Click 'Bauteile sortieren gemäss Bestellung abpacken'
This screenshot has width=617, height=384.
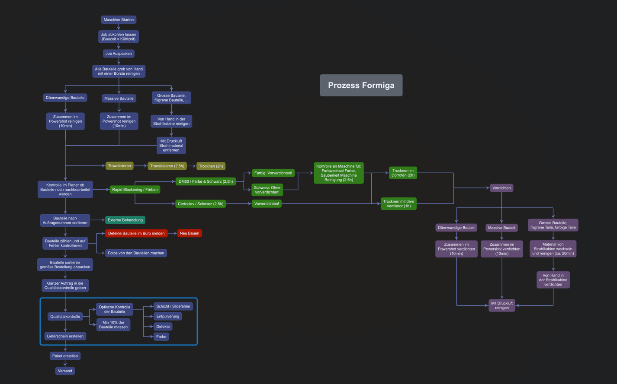click(x=65, y=265)
